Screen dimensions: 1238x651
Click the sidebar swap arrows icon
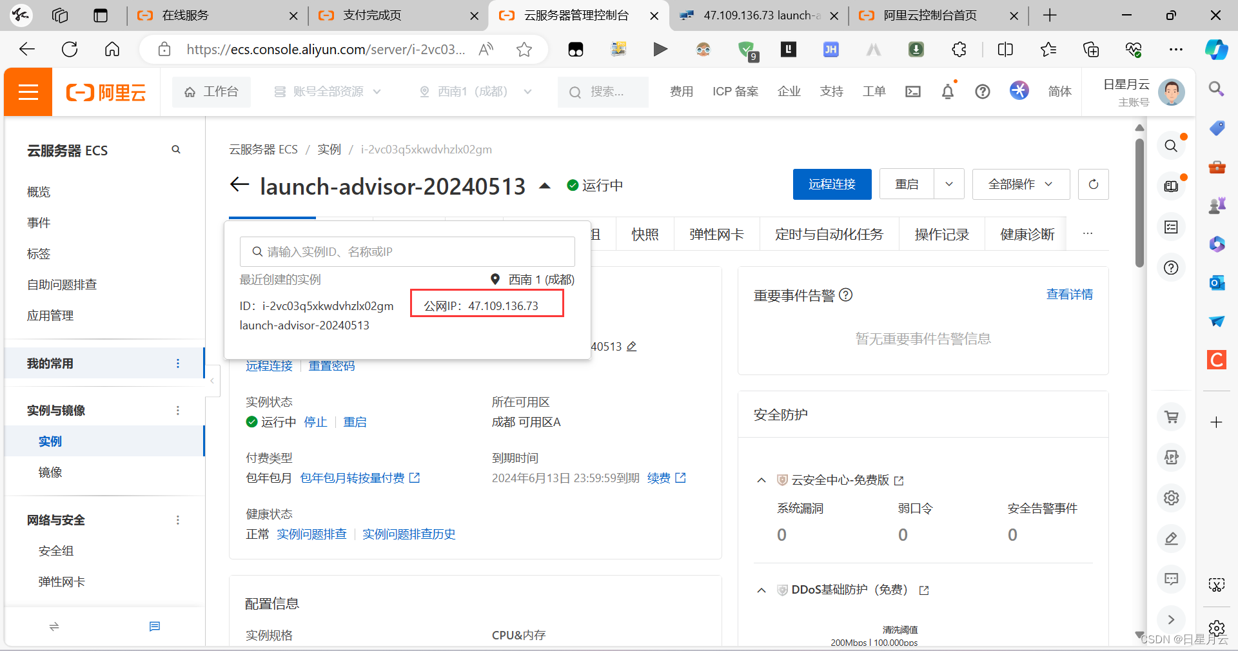tap(54, 627)
